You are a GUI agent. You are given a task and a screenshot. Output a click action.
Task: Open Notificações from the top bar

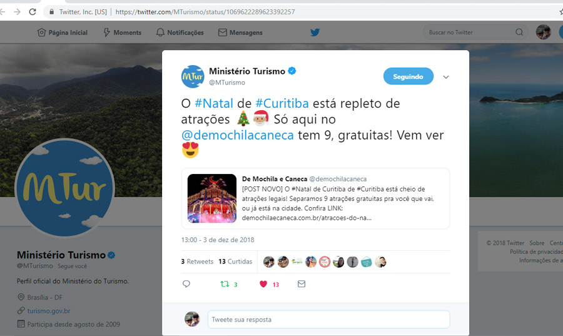tap(180, 33)
